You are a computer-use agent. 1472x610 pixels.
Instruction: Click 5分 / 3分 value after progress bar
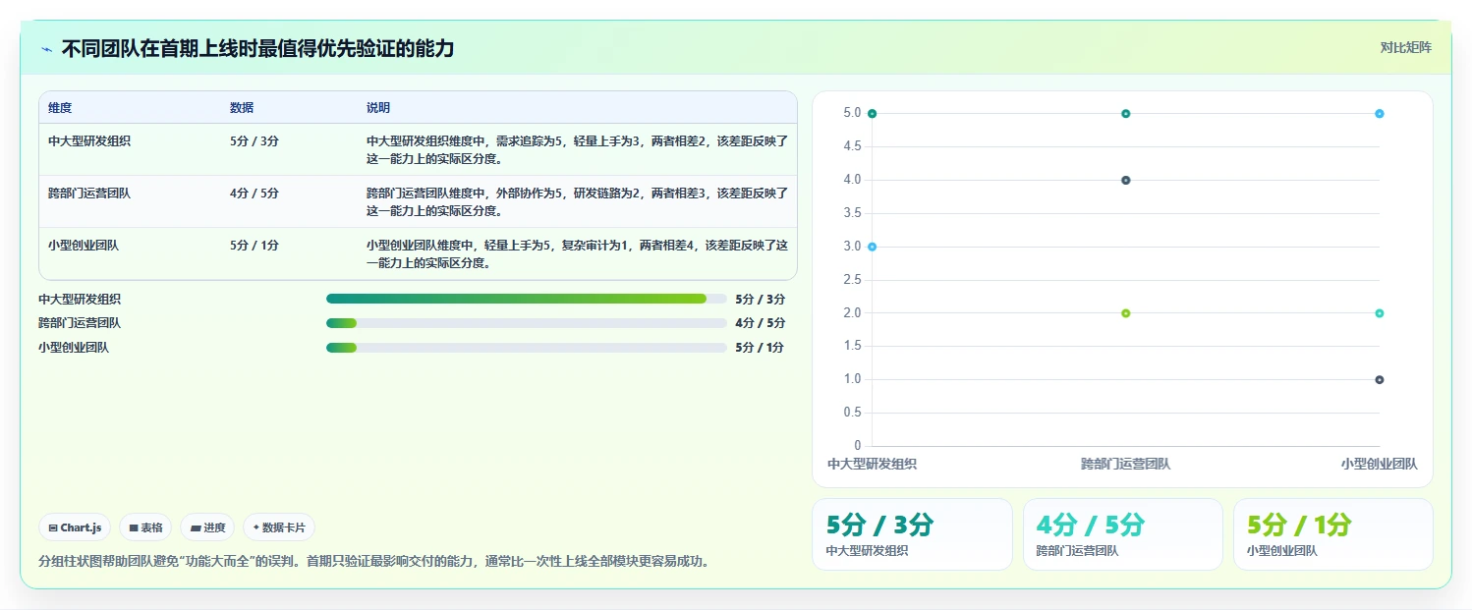tap(760, 299)
